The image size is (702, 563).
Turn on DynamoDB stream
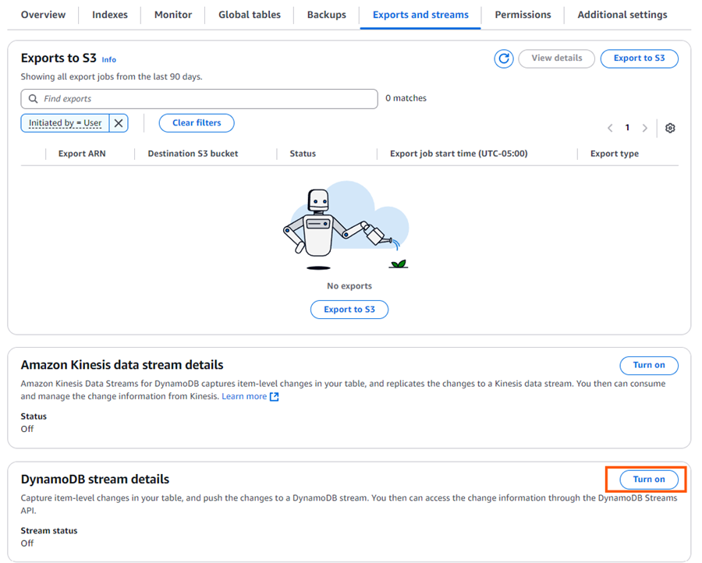pyautogui.click(x=649, y=480)
